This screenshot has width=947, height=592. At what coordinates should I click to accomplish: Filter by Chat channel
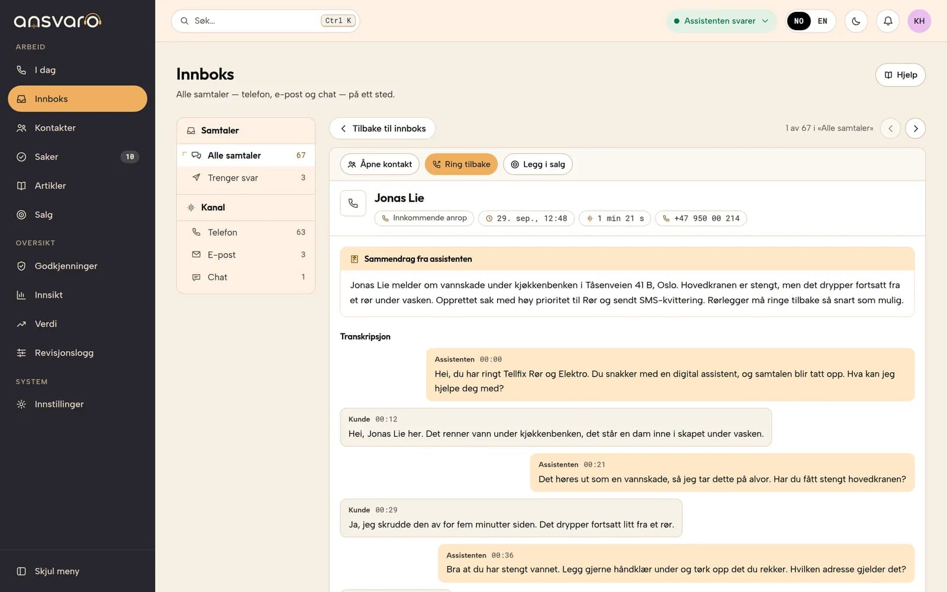point(246,277)
